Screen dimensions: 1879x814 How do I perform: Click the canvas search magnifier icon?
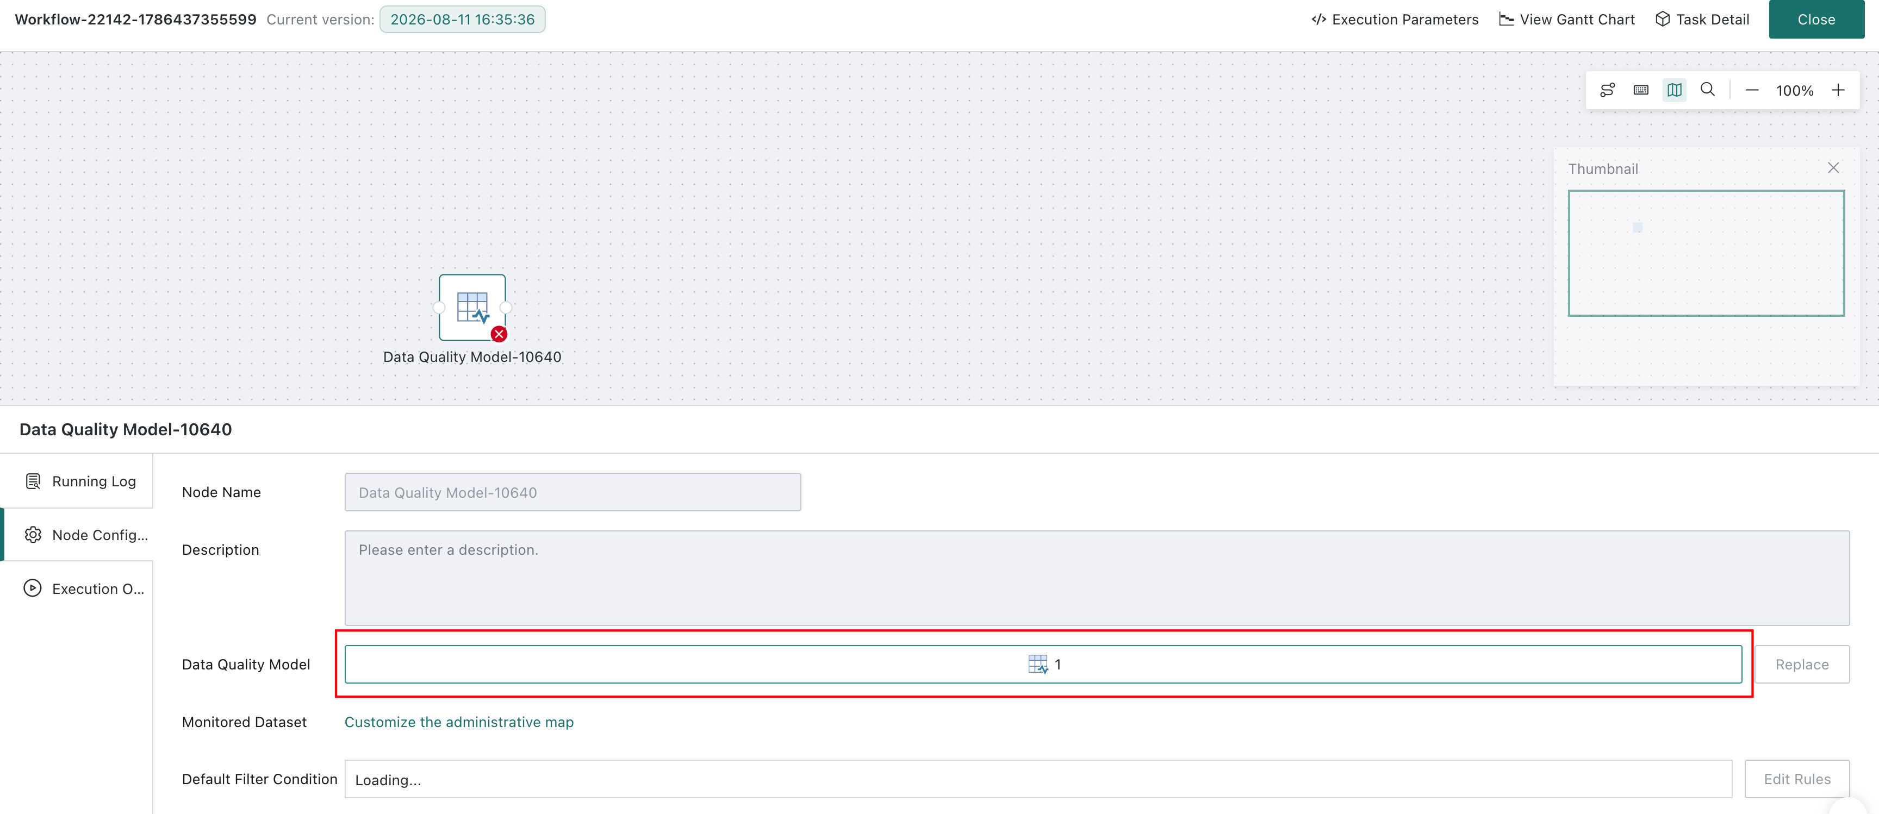[x=1708, y=90]
